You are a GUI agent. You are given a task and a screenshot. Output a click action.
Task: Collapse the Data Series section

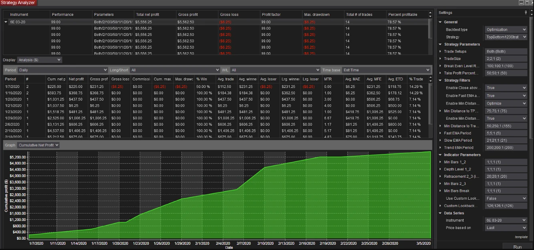441,213
